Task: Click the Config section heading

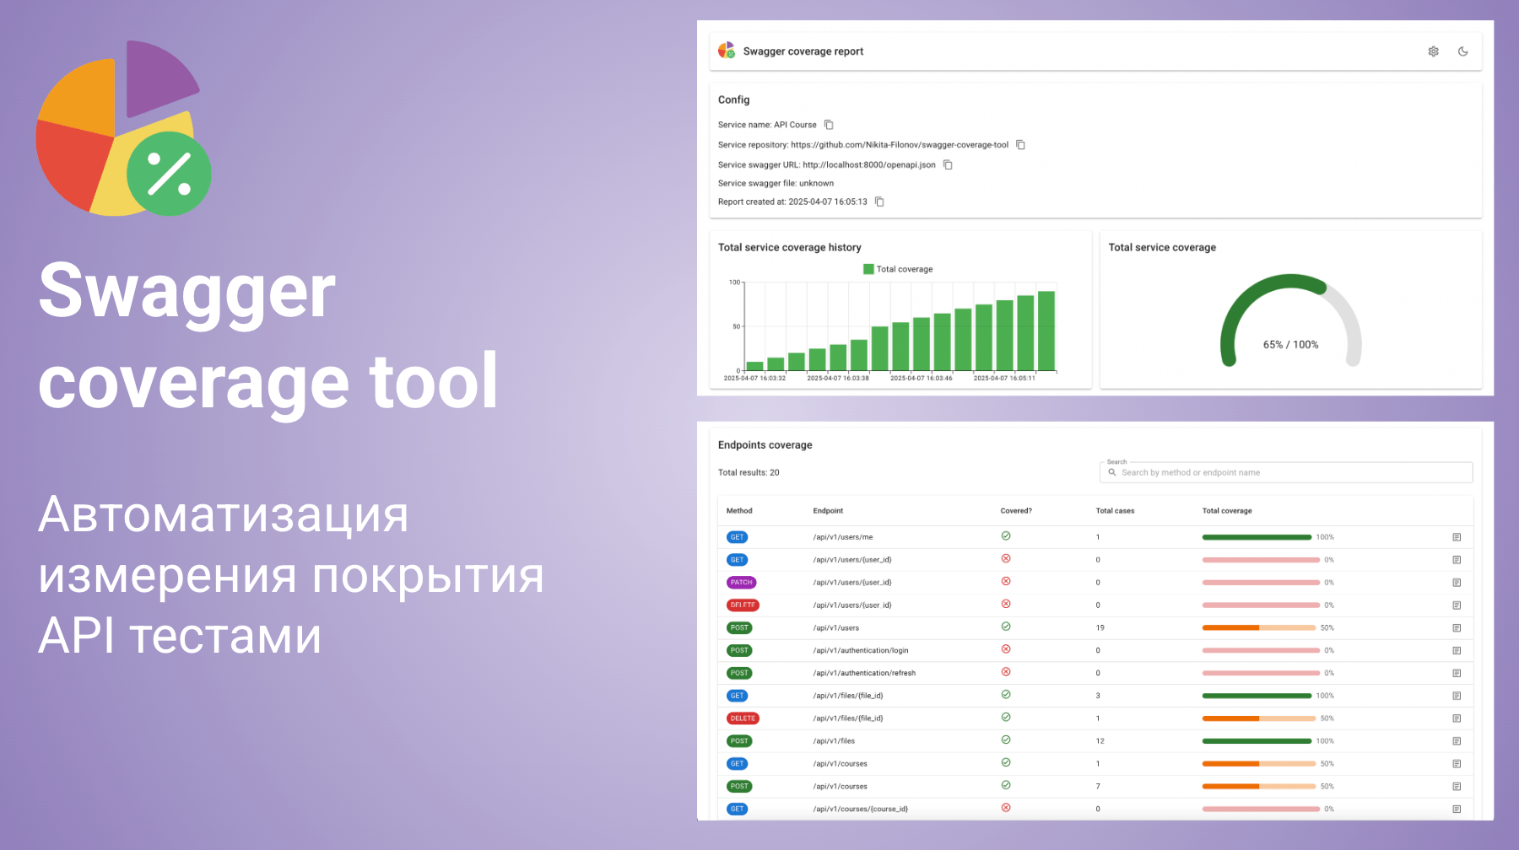Action: 733,100
